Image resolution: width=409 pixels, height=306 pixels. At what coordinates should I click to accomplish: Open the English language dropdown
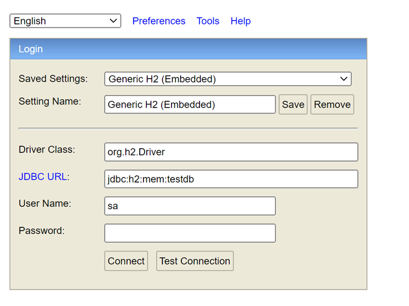[65, 21]
